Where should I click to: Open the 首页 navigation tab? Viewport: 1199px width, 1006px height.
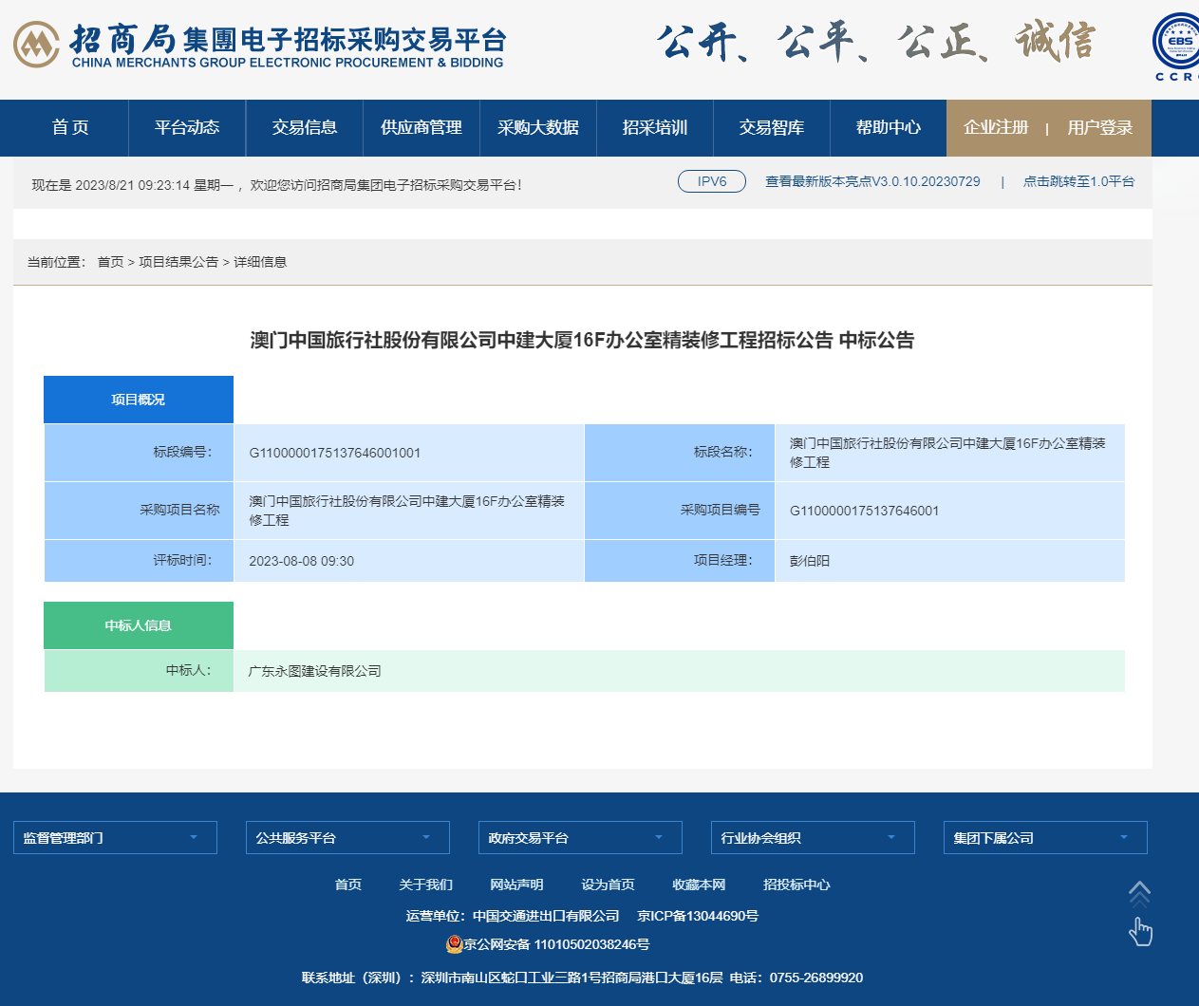(70, 127)
